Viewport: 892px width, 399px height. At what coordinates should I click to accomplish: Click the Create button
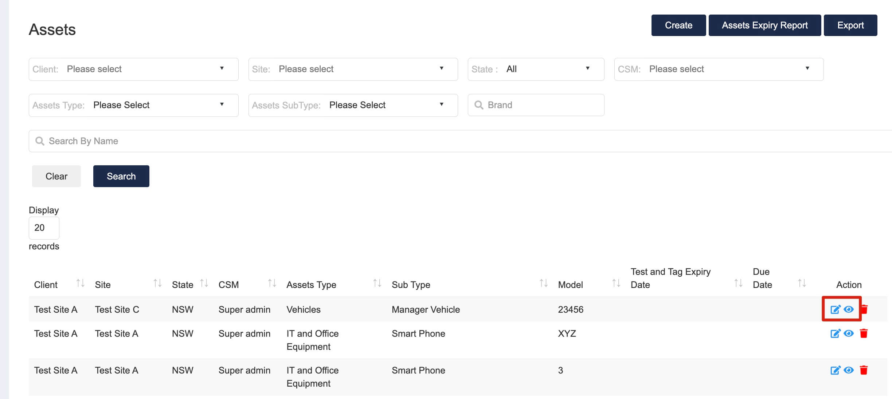[678, 25]
